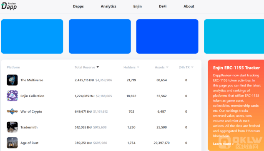
Task: Open the Dapps menu
Action: tap(78, 6)
